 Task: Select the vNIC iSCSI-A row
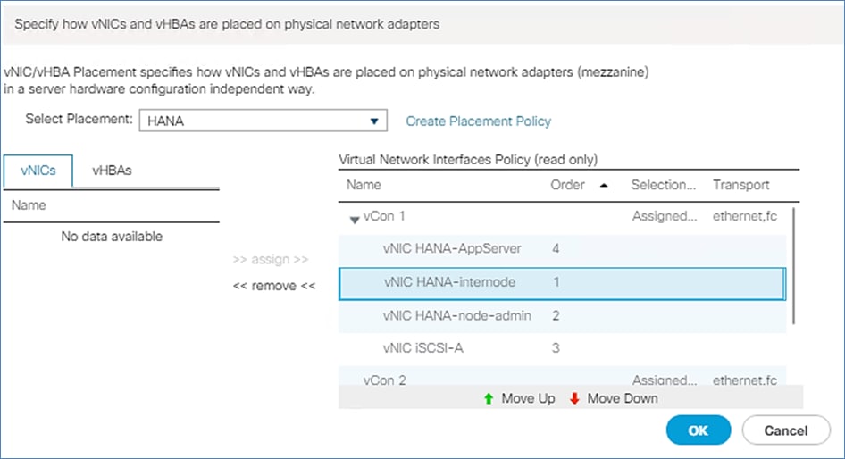pos(562,348)
